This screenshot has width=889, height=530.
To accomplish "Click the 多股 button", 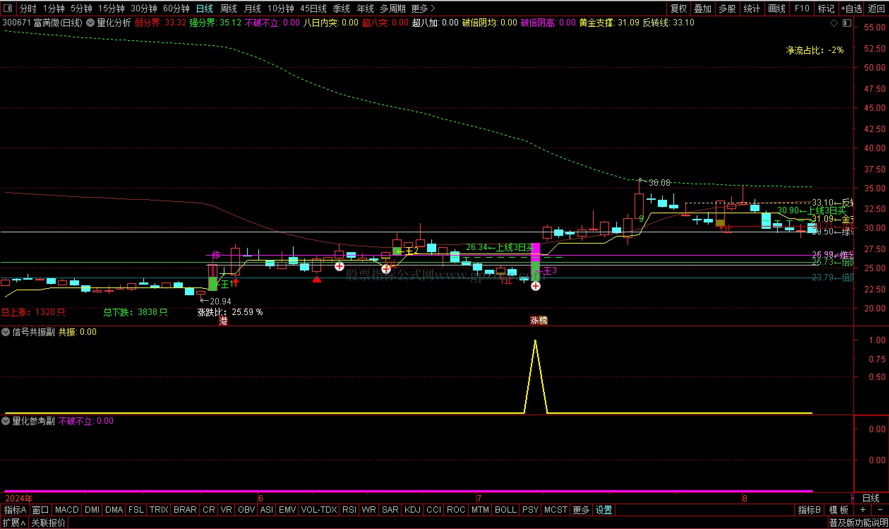I will tap(727, 8).
